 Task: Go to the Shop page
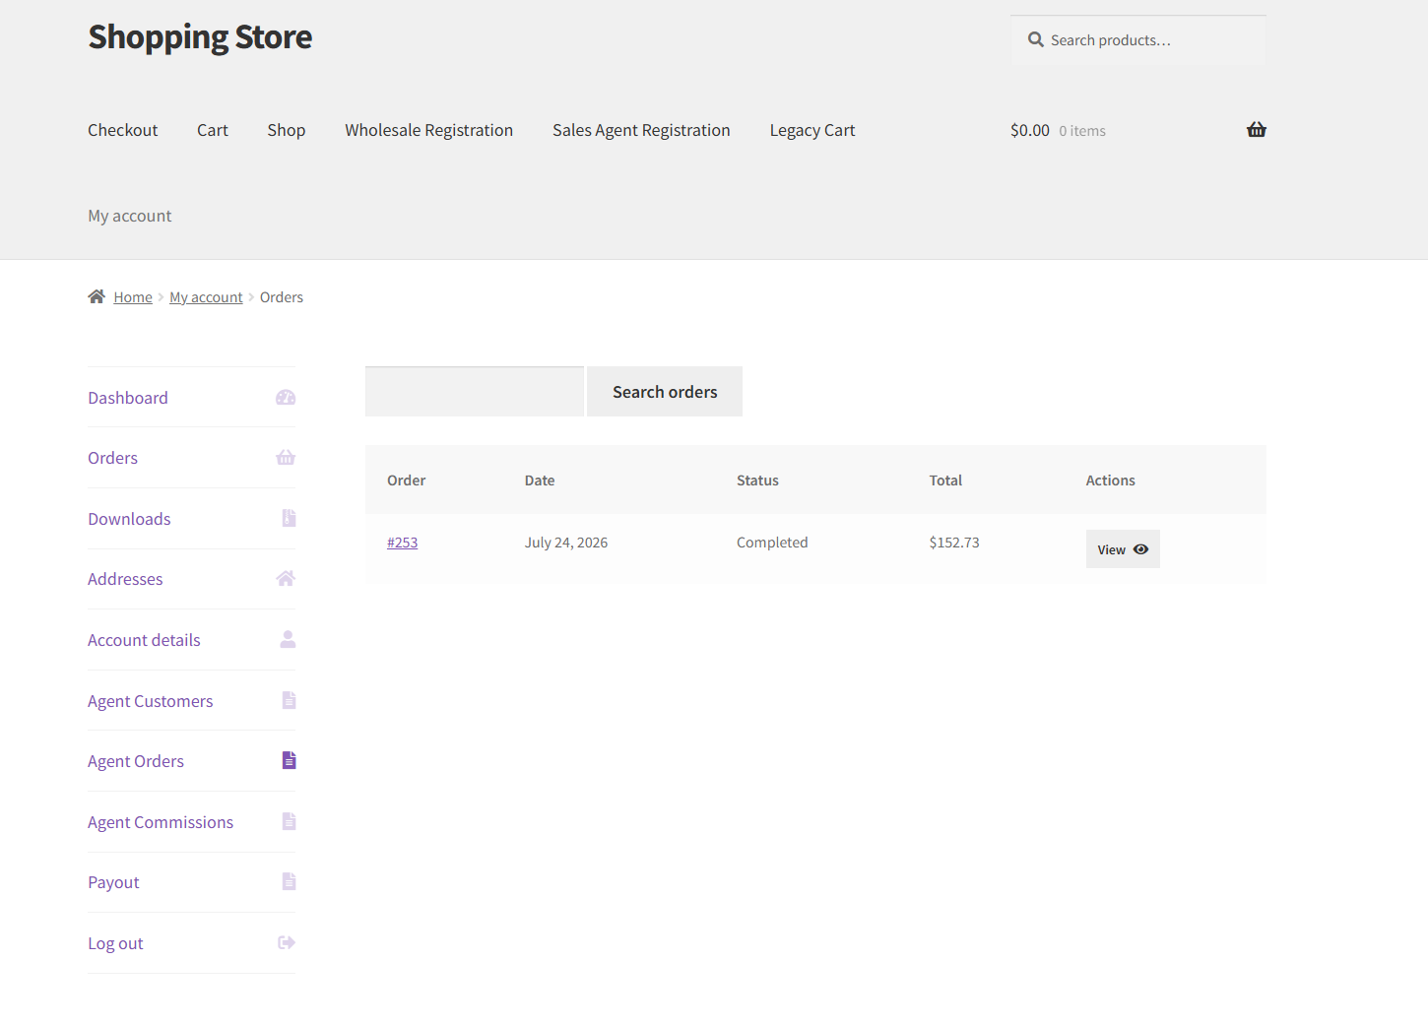287,130
